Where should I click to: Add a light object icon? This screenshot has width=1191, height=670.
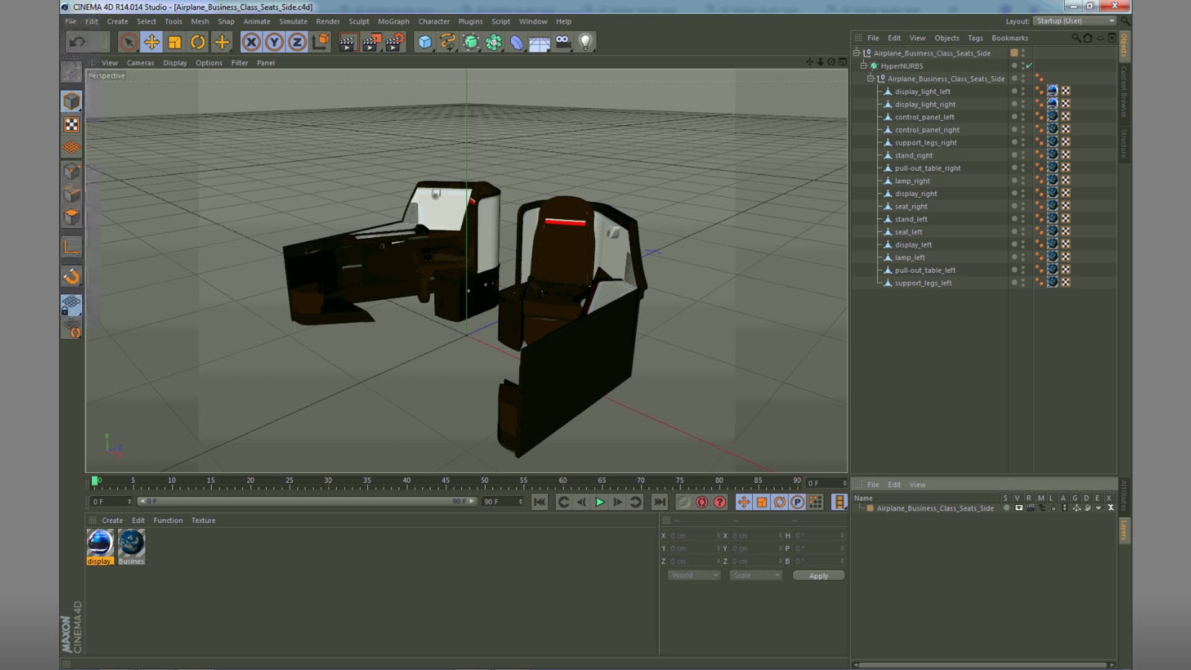(585, 42)
